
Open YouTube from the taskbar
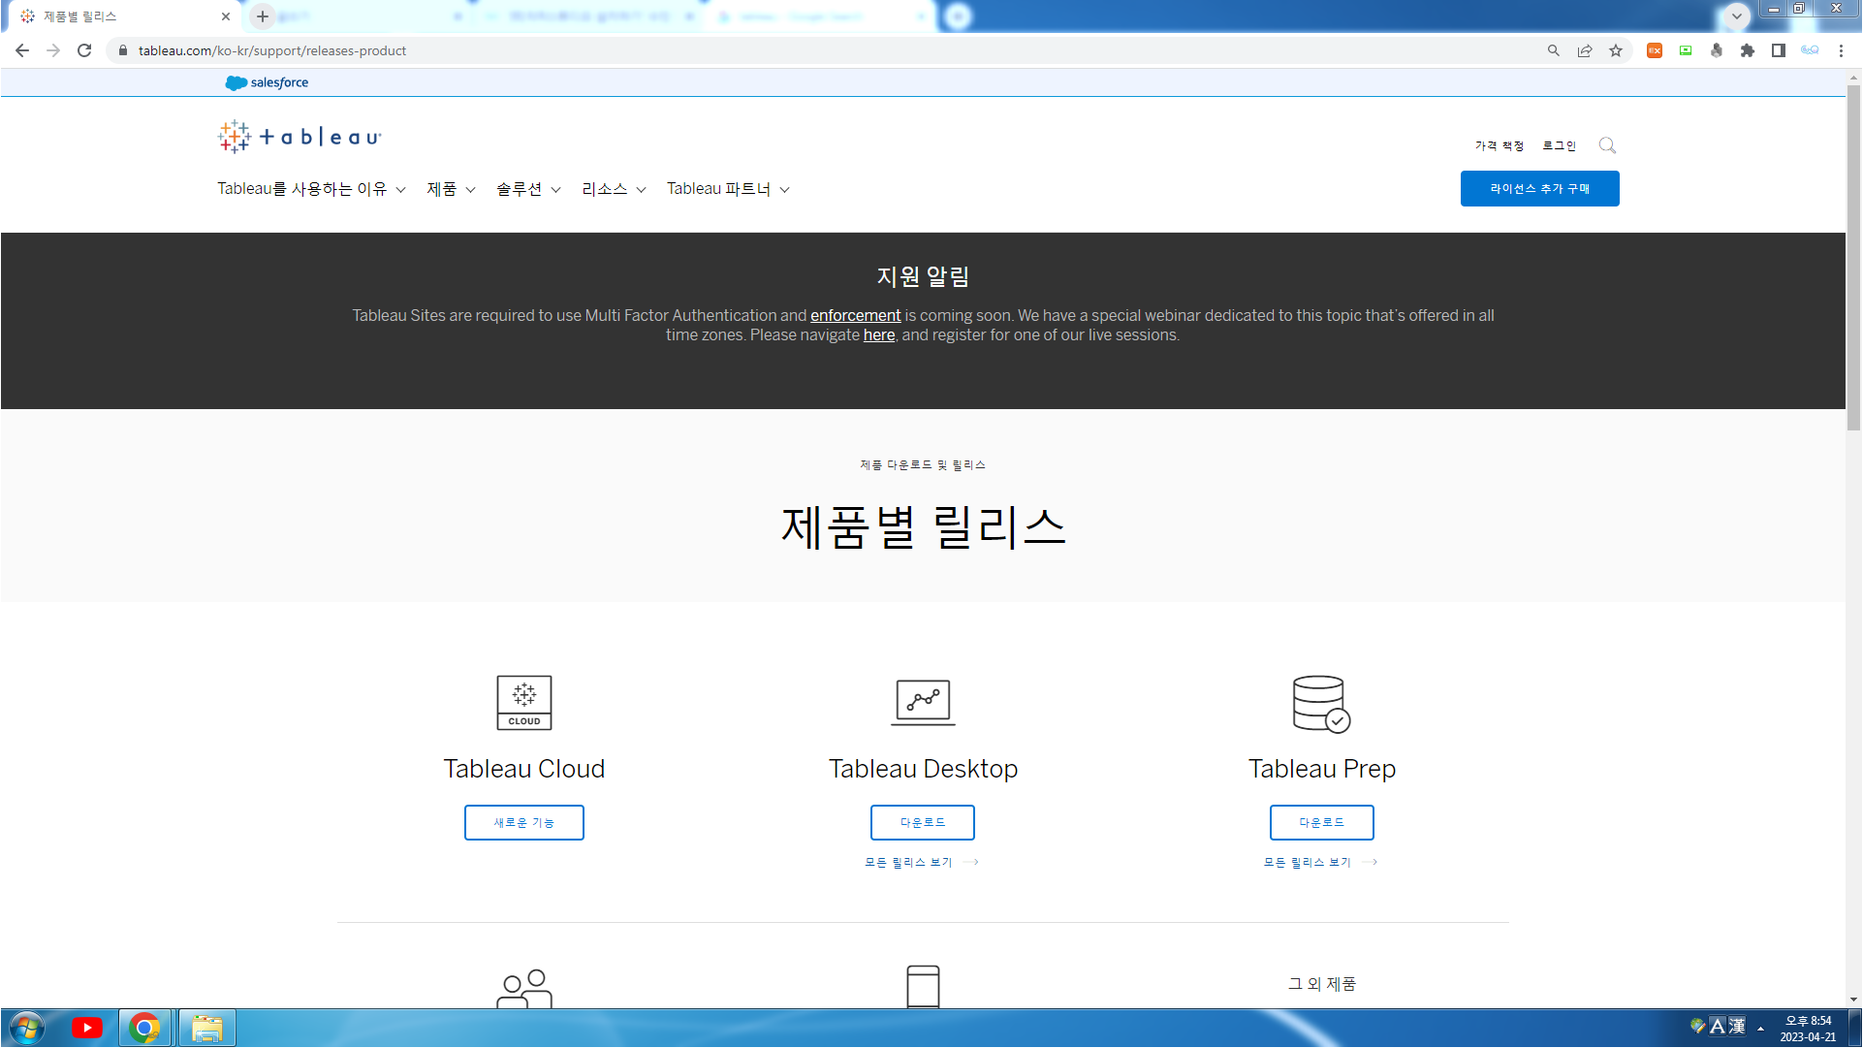pos(86,1028)
